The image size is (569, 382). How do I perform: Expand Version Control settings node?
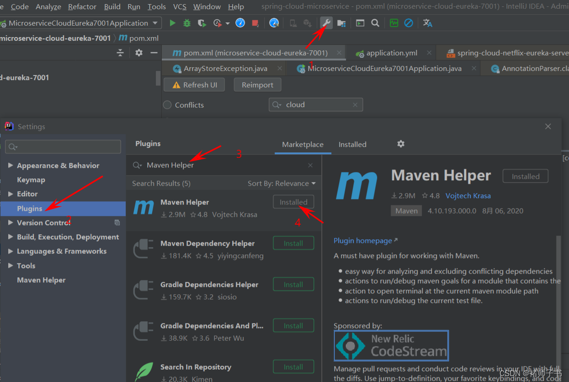(x=11, y=222)
